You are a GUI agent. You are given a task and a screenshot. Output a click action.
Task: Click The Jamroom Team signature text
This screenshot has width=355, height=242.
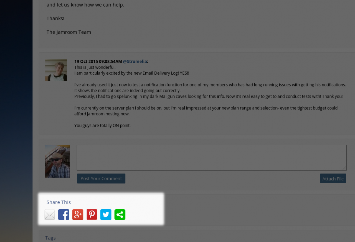coord(69,32)
